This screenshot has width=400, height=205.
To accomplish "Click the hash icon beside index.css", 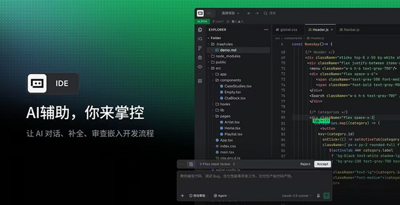I will pos(217,146).
